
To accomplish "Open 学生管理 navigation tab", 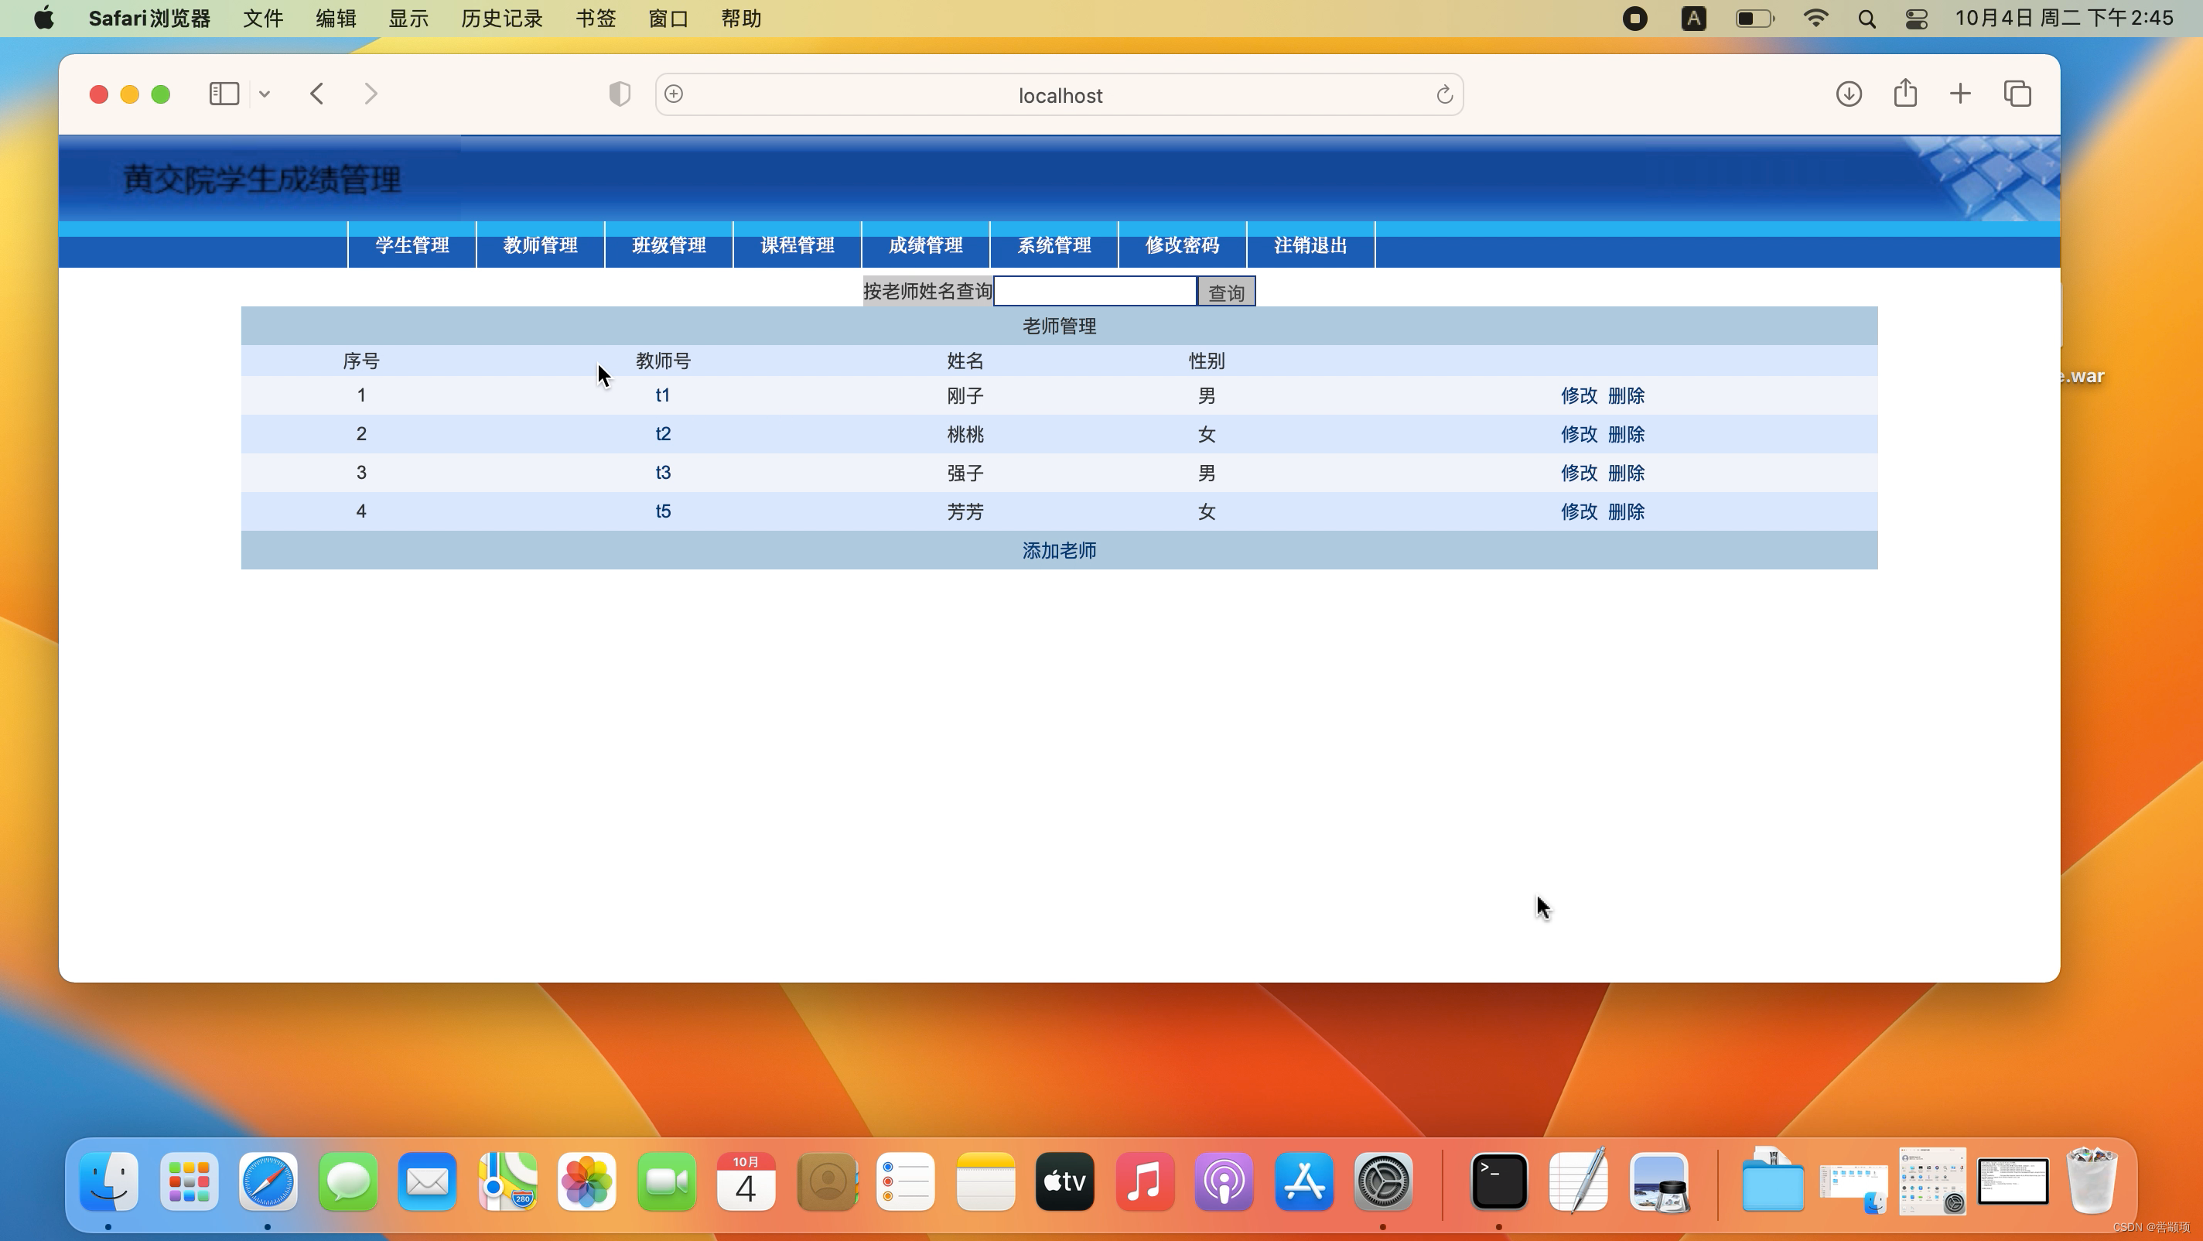I will coord(412,245).
